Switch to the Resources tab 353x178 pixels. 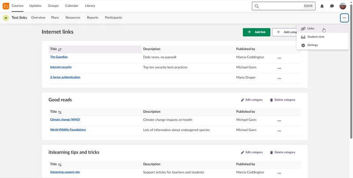click(x=73, y=18)
